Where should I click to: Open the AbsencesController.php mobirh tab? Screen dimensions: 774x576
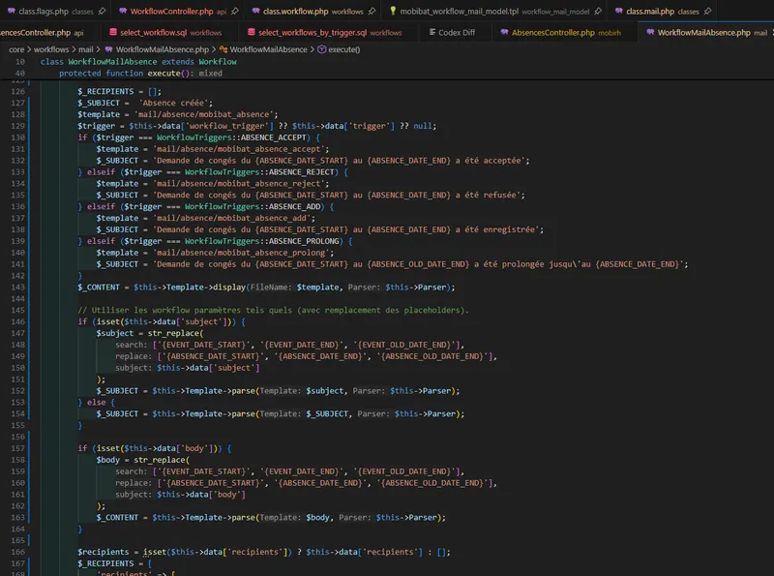point(567,32)
